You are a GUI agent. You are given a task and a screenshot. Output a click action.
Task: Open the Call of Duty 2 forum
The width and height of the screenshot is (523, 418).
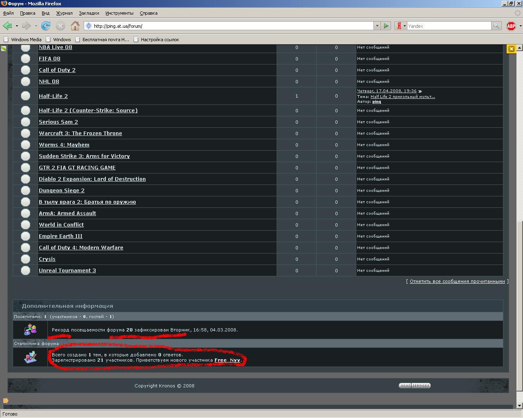(x=57, y=70)
